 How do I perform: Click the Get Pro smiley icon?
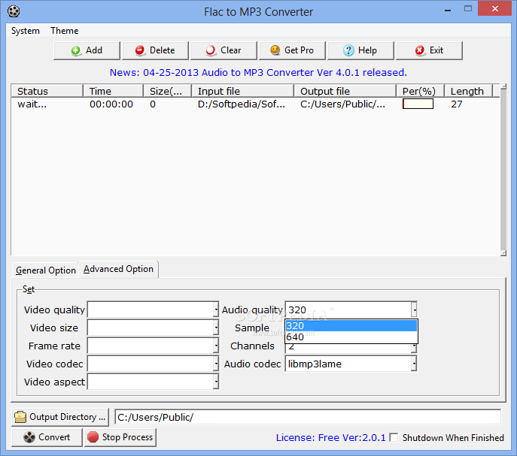pyautogui.click(x=275, y=50)
